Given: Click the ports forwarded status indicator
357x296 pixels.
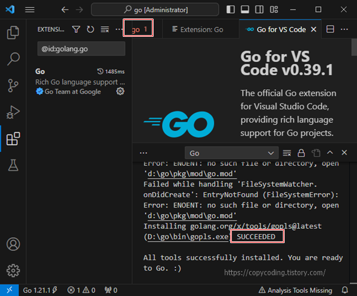Looking at the screenshot, I should click(111, 290).
